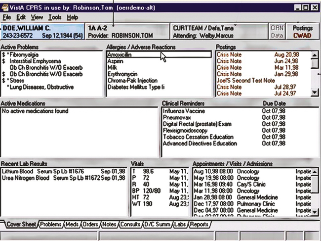Switch to the Problems tab
The height and width of the screenshot is (241, 321).
[x=51, y=225]
